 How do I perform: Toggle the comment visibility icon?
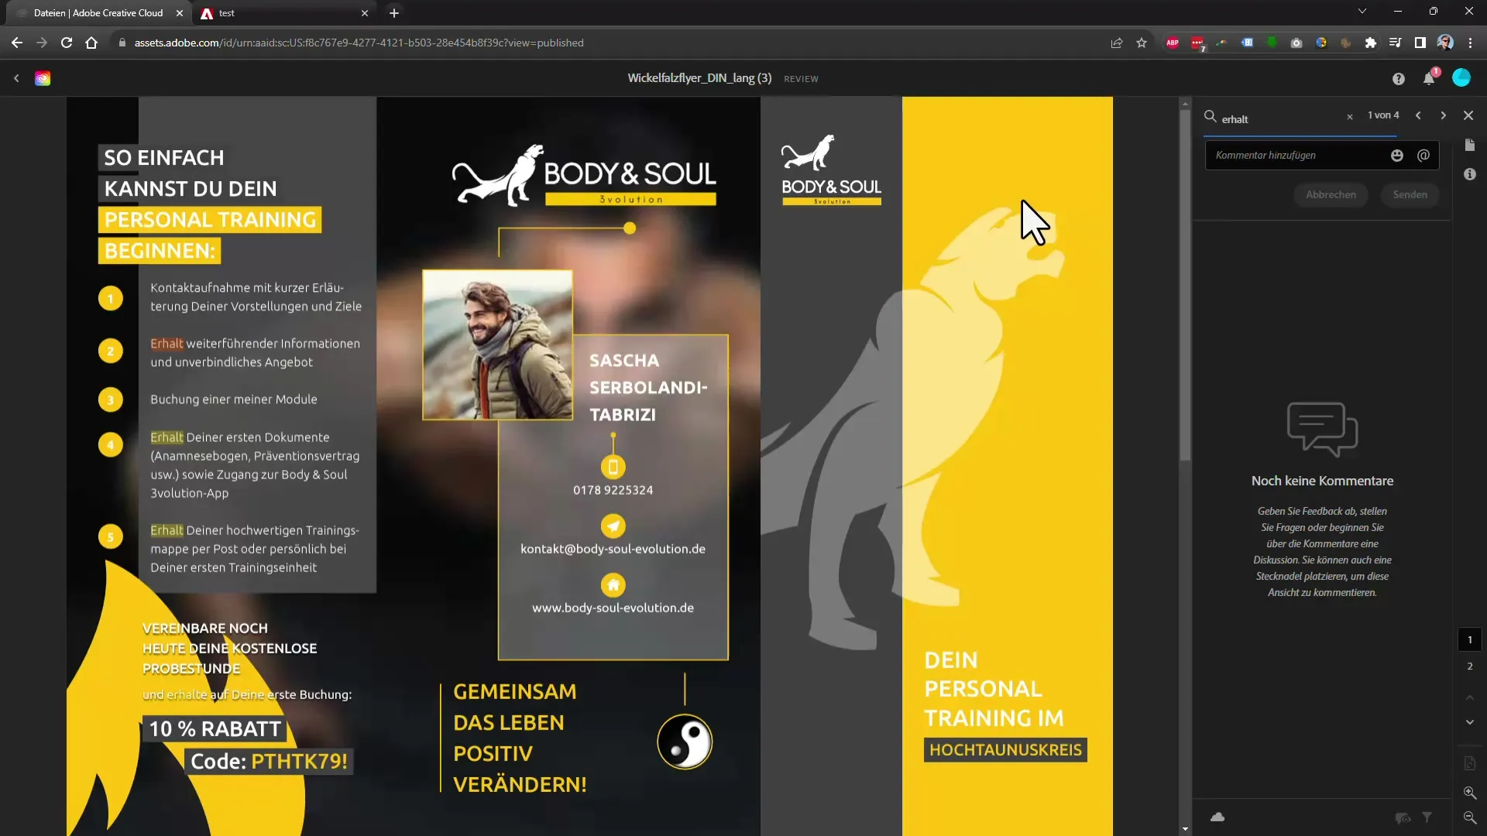point(1403,818)
